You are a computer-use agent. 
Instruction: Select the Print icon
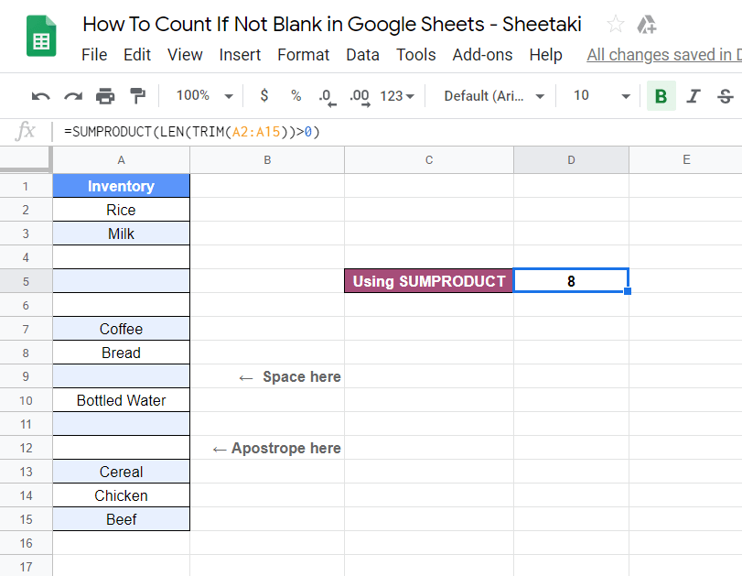coord(104,95)
